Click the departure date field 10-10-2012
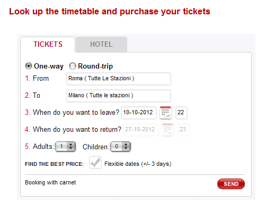This screenshot has height=211, width=265. [139, 113]
